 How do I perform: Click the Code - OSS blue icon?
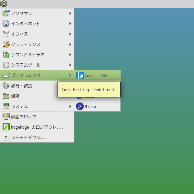pyautogui.click(x=80, y=75)
